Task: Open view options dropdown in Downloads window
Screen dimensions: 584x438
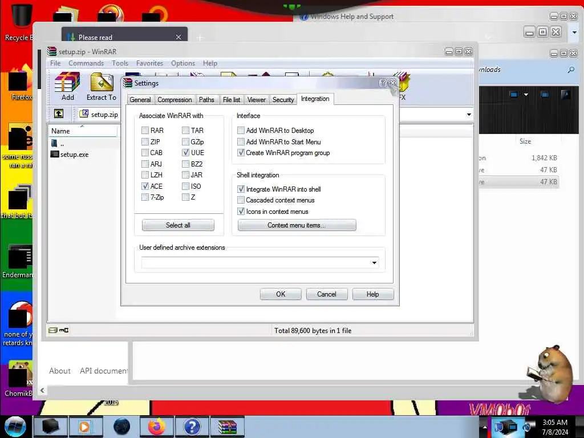Action: [526, 95]
